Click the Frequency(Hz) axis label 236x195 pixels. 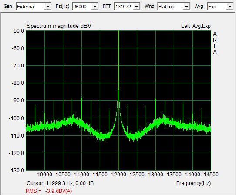pos(193,183)
